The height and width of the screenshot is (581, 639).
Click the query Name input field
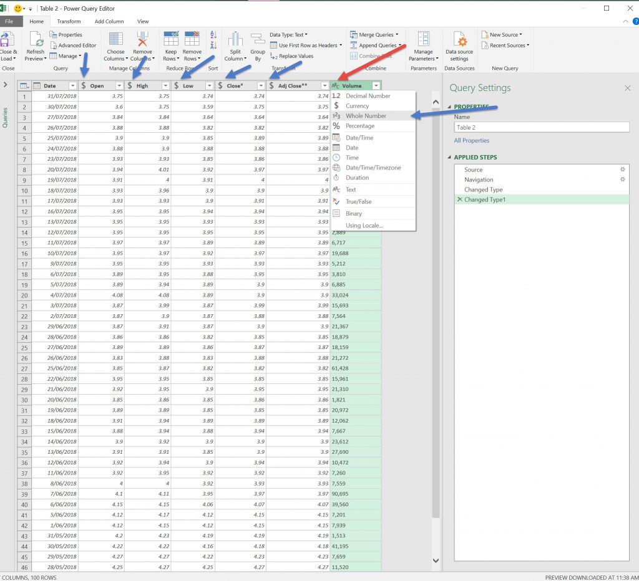click(541, 127)
